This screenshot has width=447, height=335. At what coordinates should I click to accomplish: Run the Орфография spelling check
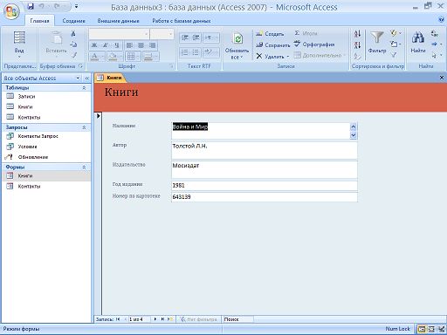[x=314, y=44]
